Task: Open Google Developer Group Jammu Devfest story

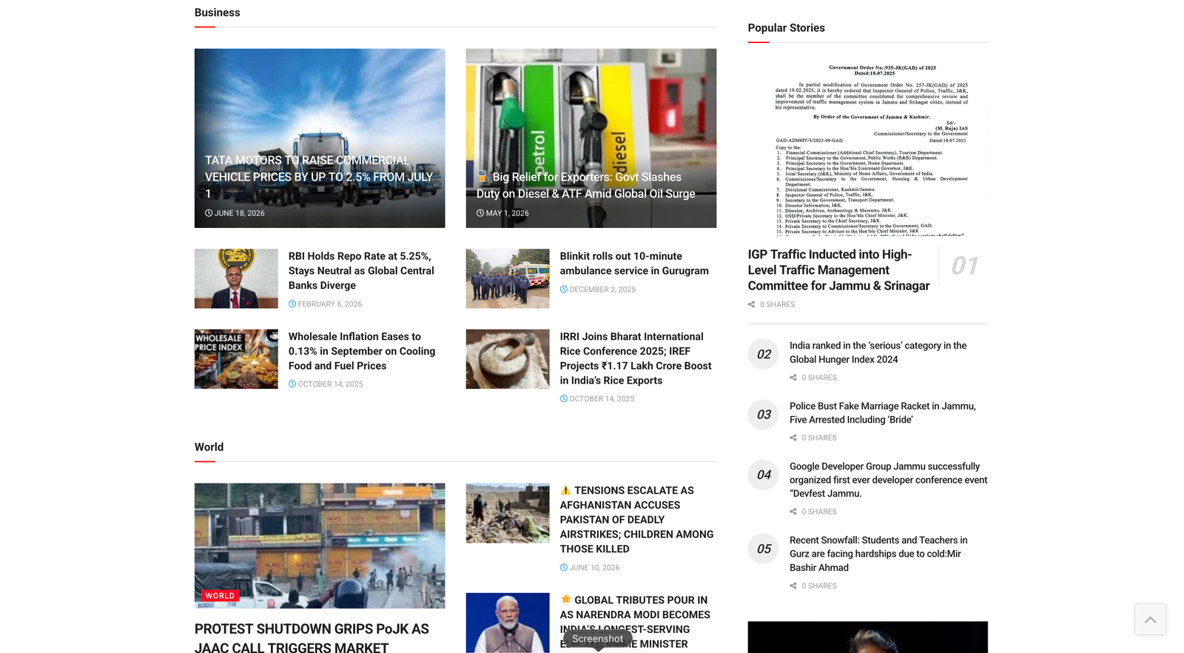Action: click(x=888, y=480)
